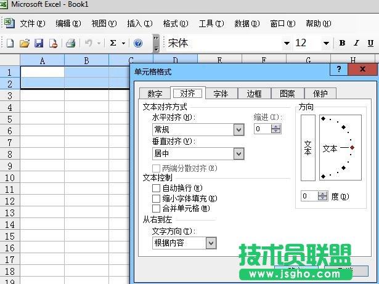Enable shrink to fit checkbox
379x284 pixels.
(156, 198)
